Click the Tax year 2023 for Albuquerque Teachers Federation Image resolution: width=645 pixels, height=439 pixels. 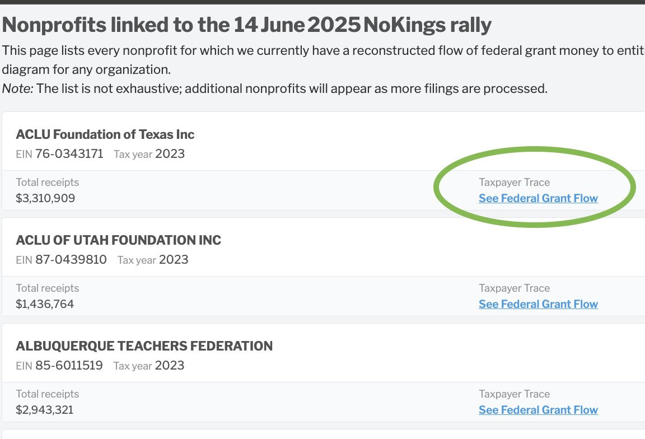149,366
